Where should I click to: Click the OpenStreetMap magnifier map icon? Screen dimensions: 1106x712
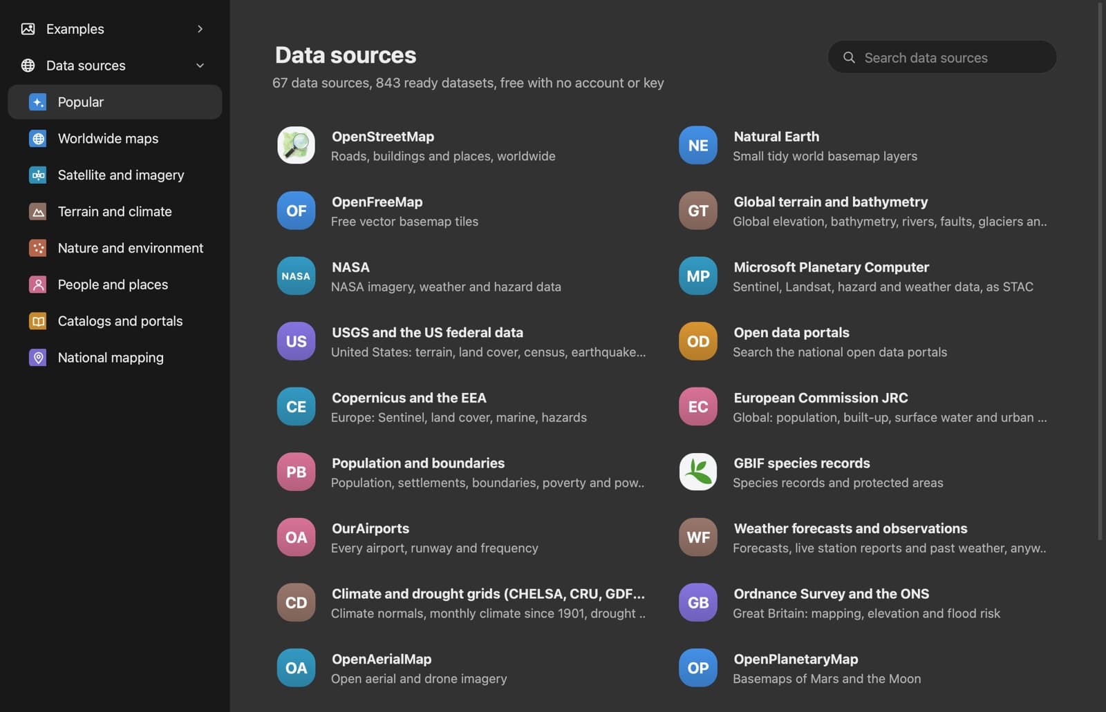(296, 145)
